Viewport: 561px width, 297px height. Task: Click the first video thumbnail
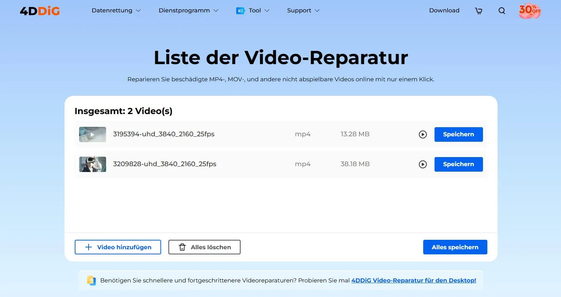(93, 134)
